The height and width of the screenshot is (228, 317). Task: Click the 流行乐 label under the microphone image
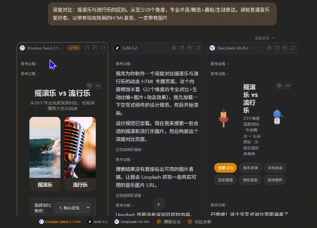pyautogui.click(x=80, y=185)
